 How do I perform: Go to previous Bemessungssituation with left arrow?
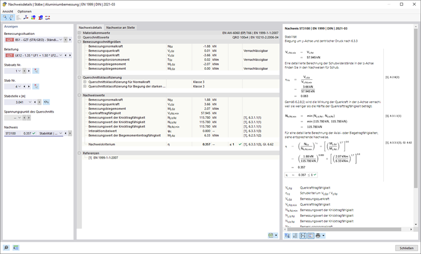point(66,40)
